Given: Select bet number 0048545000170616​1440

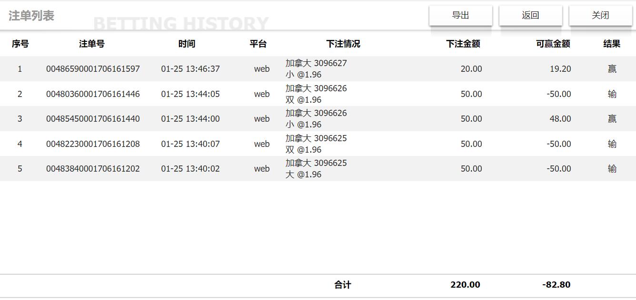Looking at the screenshot, I should coord(93,119).
